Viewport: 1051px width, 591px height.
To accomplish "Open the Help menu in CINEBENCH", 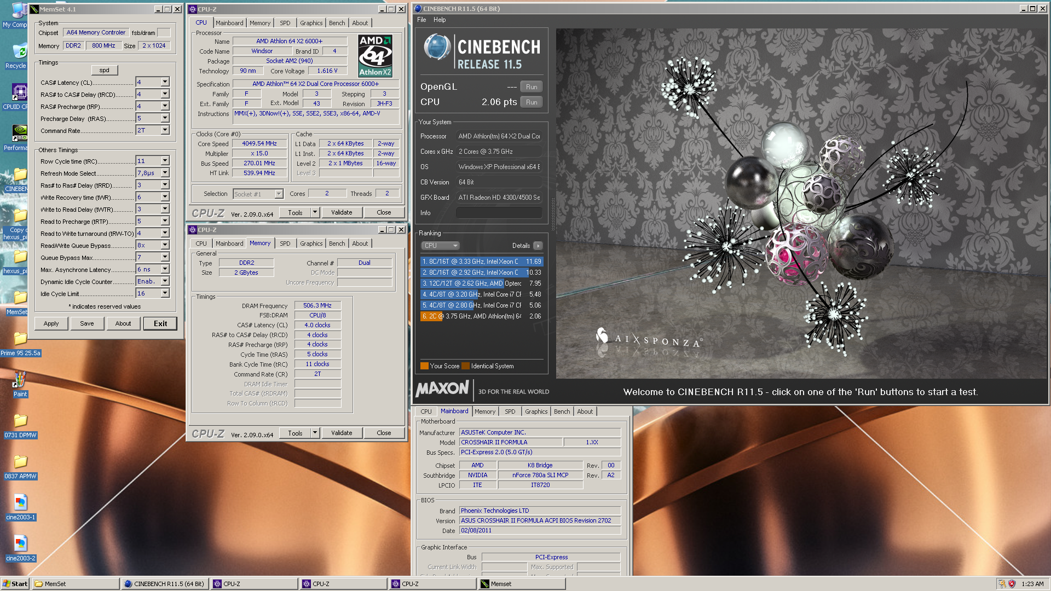I will [x=440, y=20].
